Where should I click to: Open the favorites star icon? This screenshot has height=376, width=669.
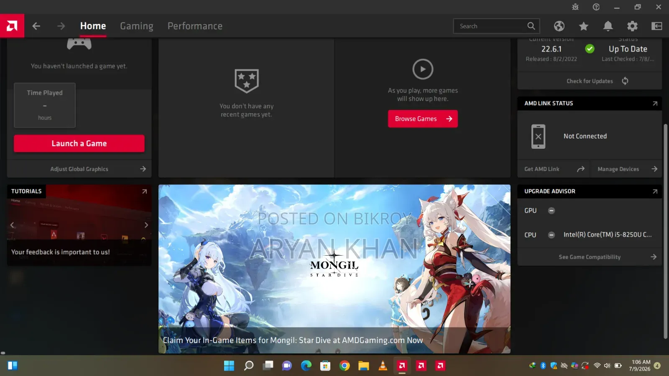point(584,26)
